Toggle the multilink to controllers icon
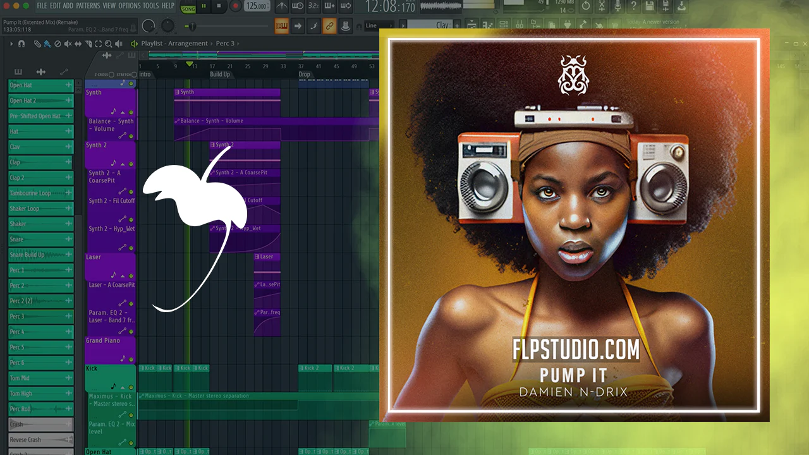The width and height of the screenshot is (809, 455). [x=329, y=26]
